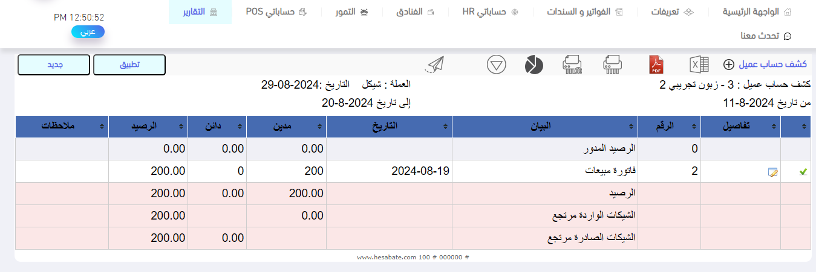Image resolution: width=816 pixels, height=272 pixels.
Task: Sort table by الرصيد column
Action: (149, 126)
